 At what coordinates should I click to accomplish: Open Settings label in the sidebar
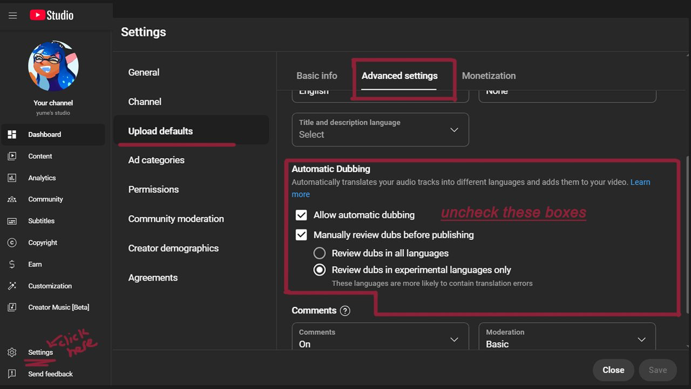tap(40, 352)
